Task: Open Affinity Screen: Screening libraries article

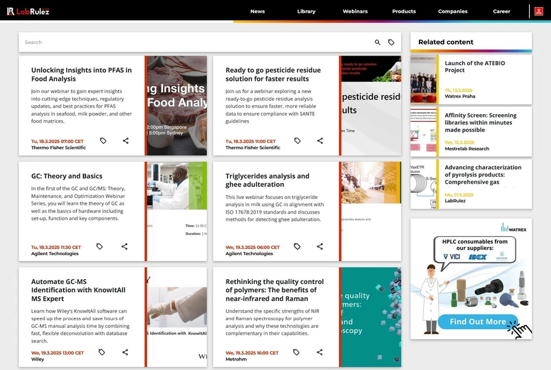Action: [480, 122]
